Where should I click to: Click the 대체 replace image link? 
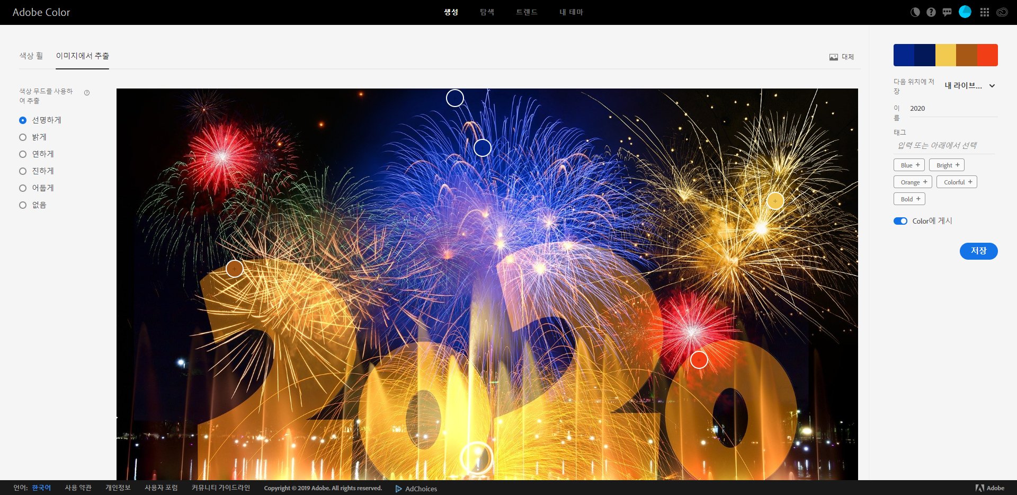point(847,57)
